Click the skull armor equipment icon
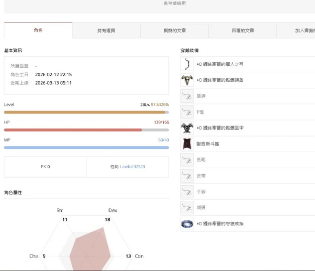Screen dimensions: 315x271 click(187, 128)
